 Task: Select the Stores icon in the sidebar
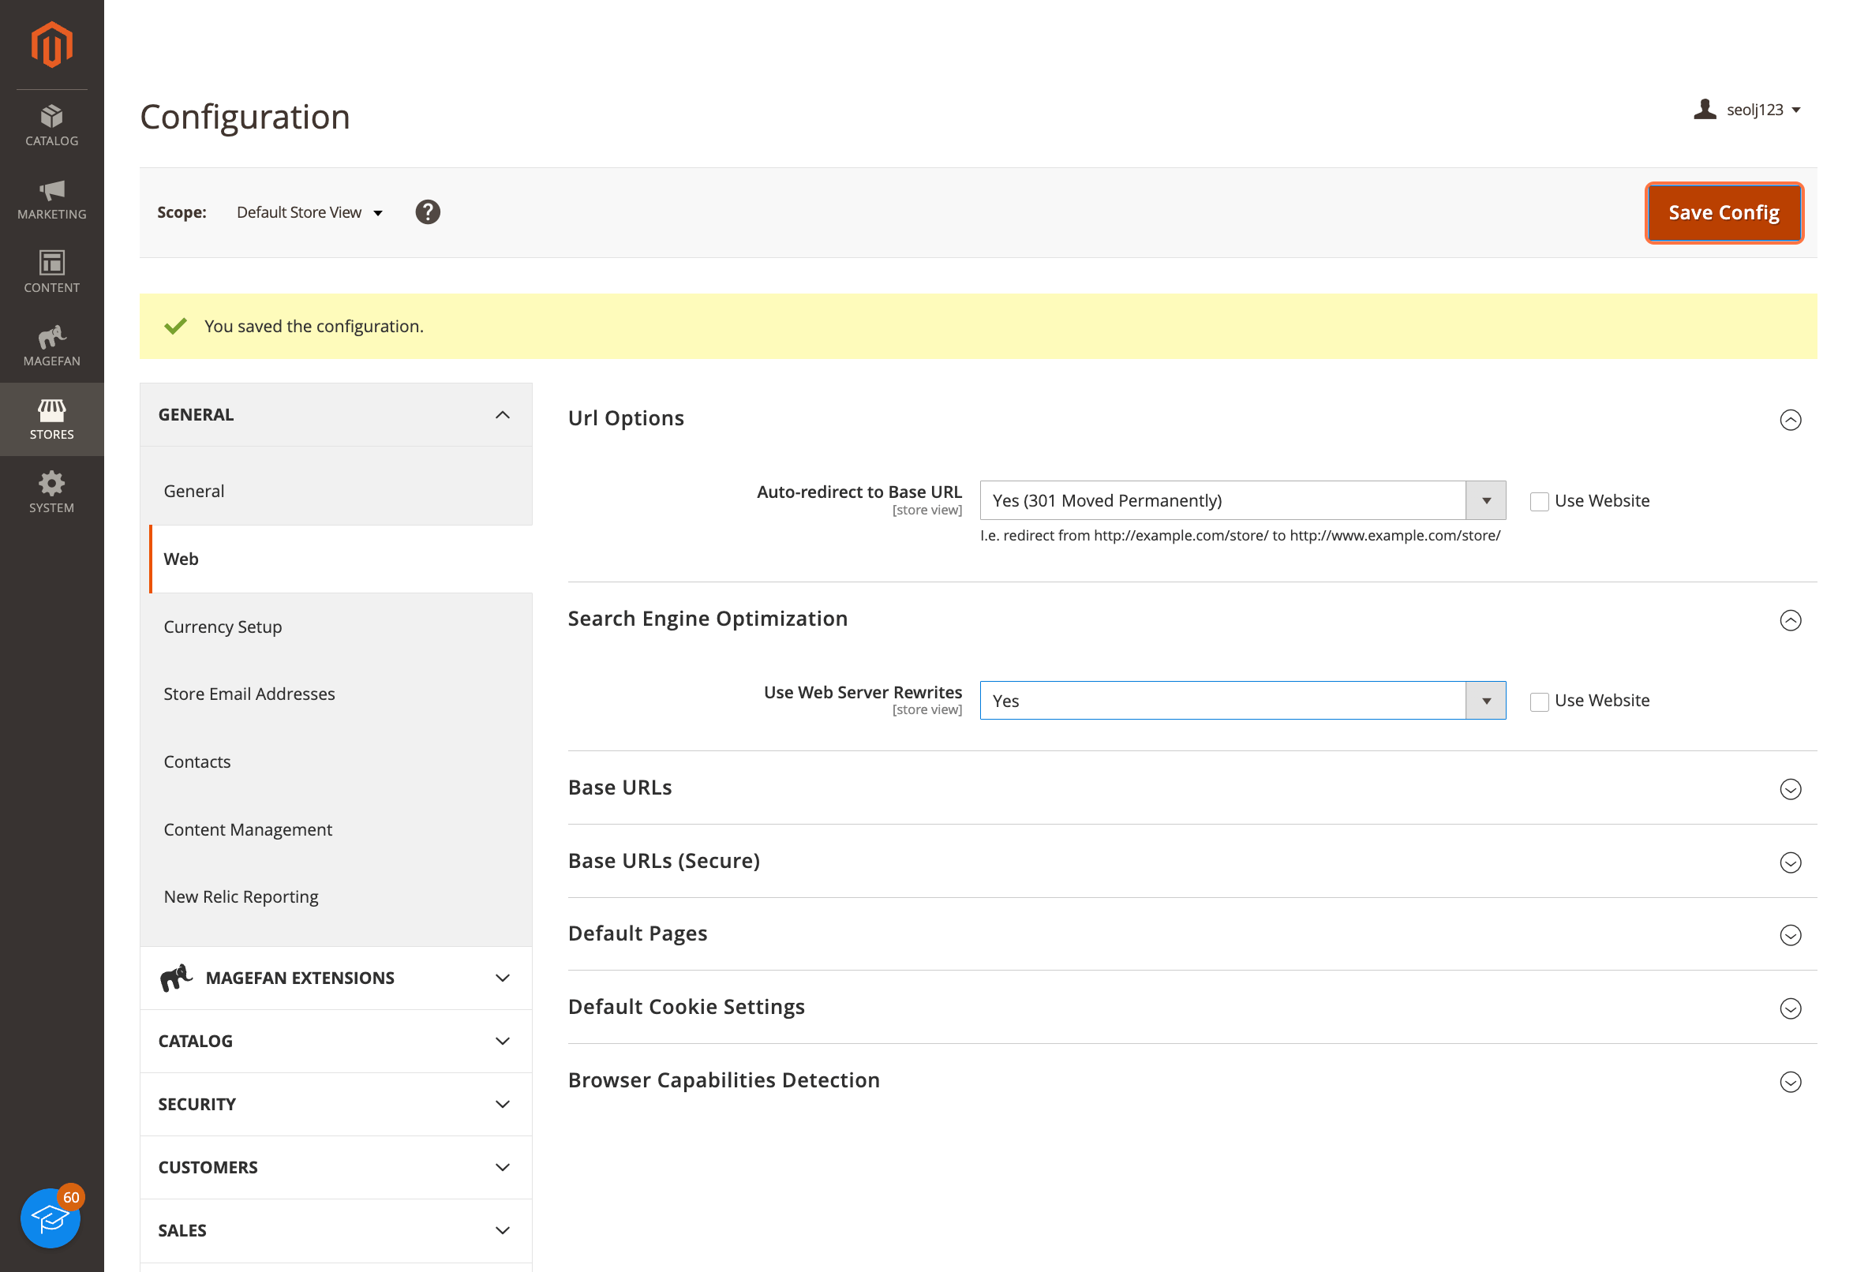pyautogui.click(x=51, y=418)
